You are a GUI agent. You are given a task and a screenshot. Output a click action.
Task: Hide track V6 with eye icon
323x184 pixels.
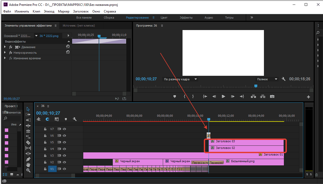[64, 136]
